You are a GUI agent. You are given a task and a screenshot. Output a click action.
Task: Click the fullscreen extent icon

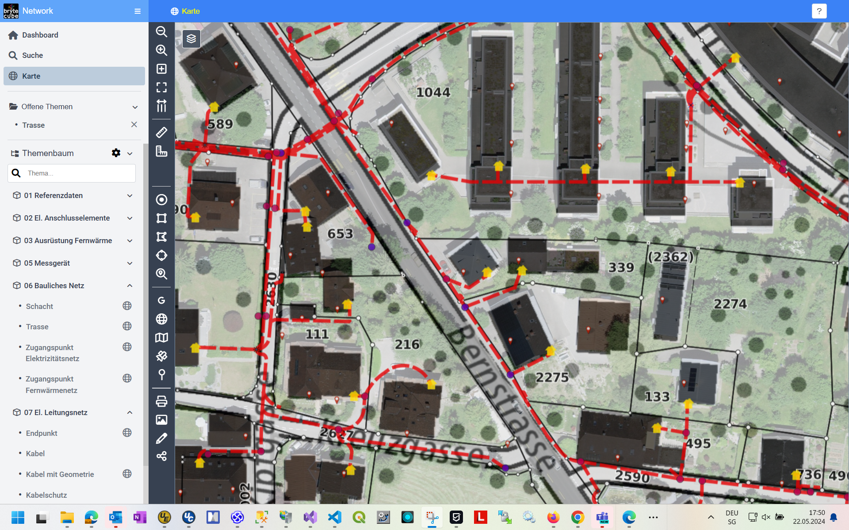point(161,88)
